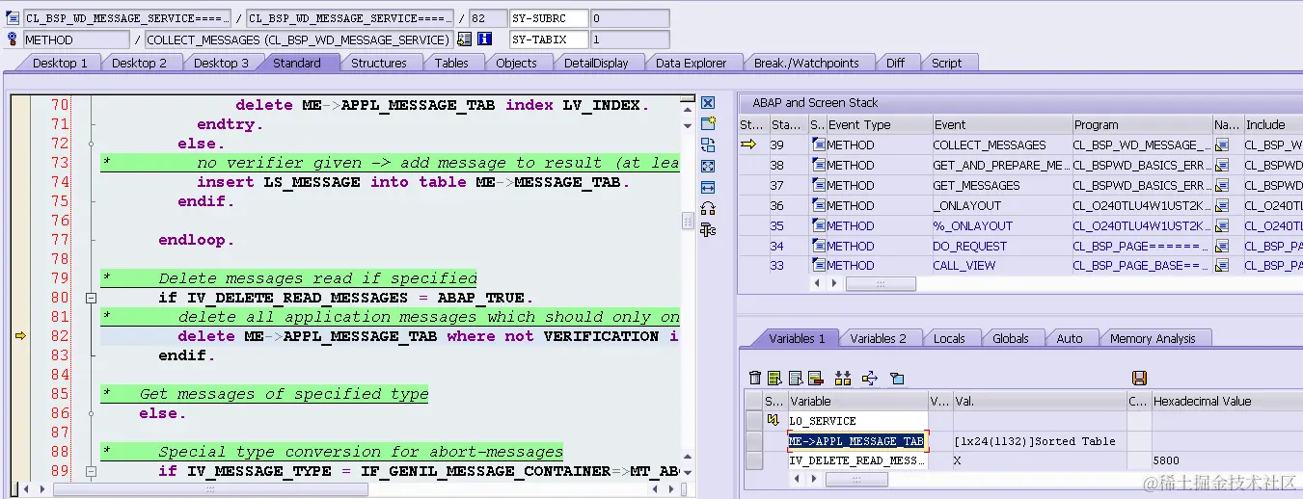Click the orange save icon above Hexadecimal Value
Screen dimensions: 1303x499
tap(1139, 378)
